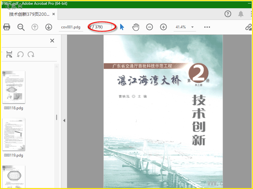
Task: Select the 技术创新379页200... tab
Action: [x=29, y=14]
